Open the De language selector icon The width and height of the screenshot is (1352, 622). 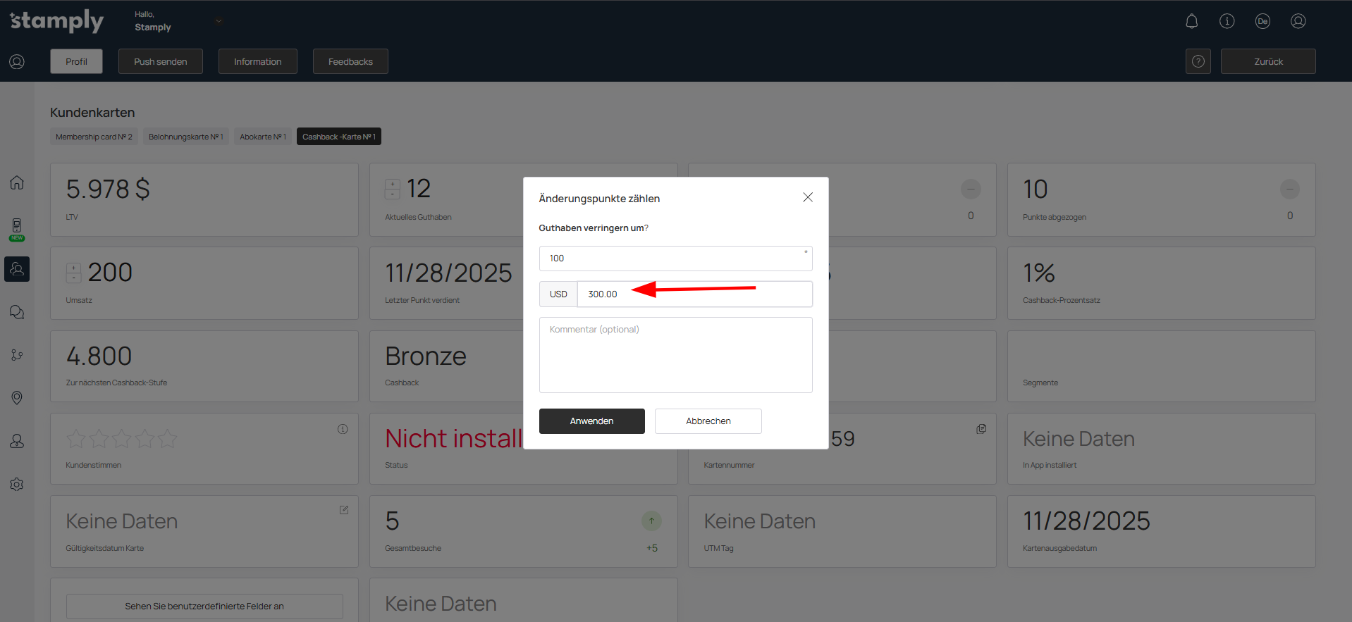coord(1262,21)
